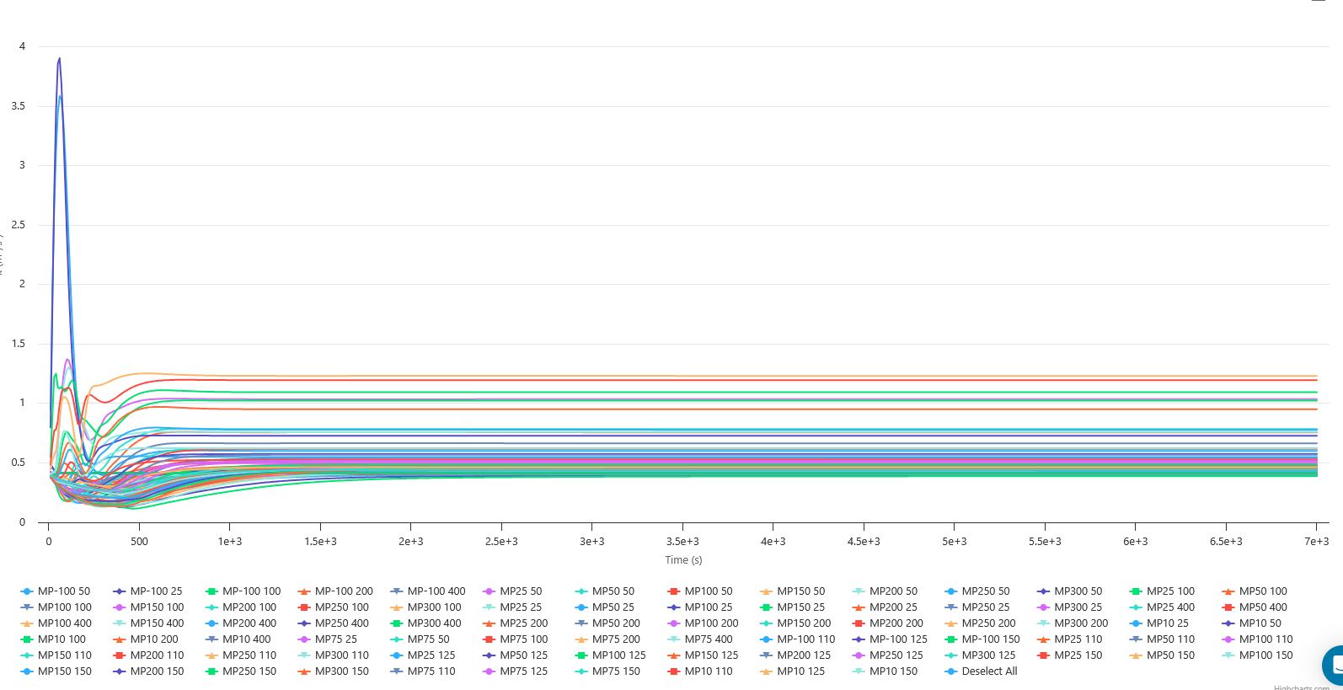This screenshot has height=690, width=1343.
Task: Click Deselect All in the legend
Action: click(x=989, y=671)
